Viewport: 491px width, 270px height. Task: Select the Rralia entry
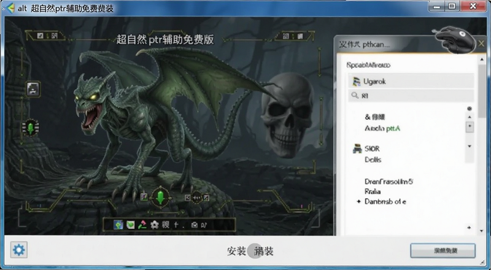pyautogui.click(x=373, y=191)
